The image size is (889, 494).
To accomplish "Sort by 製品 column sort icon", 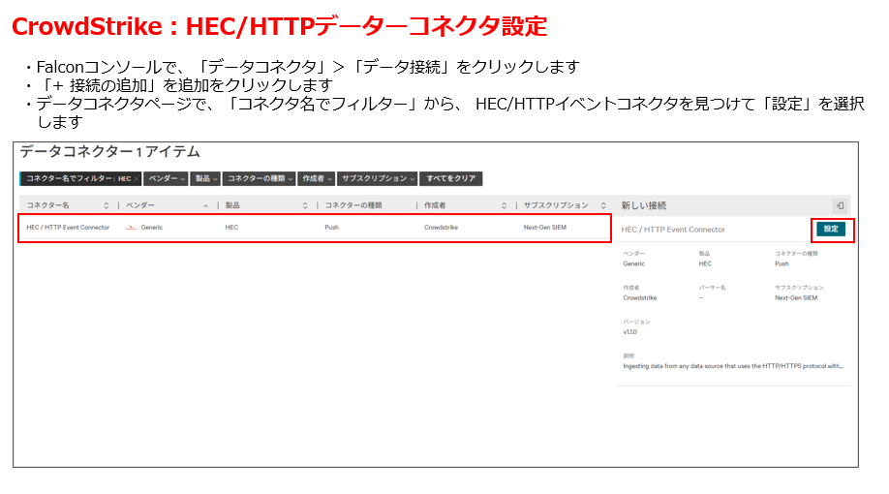I will click(305, 205).
